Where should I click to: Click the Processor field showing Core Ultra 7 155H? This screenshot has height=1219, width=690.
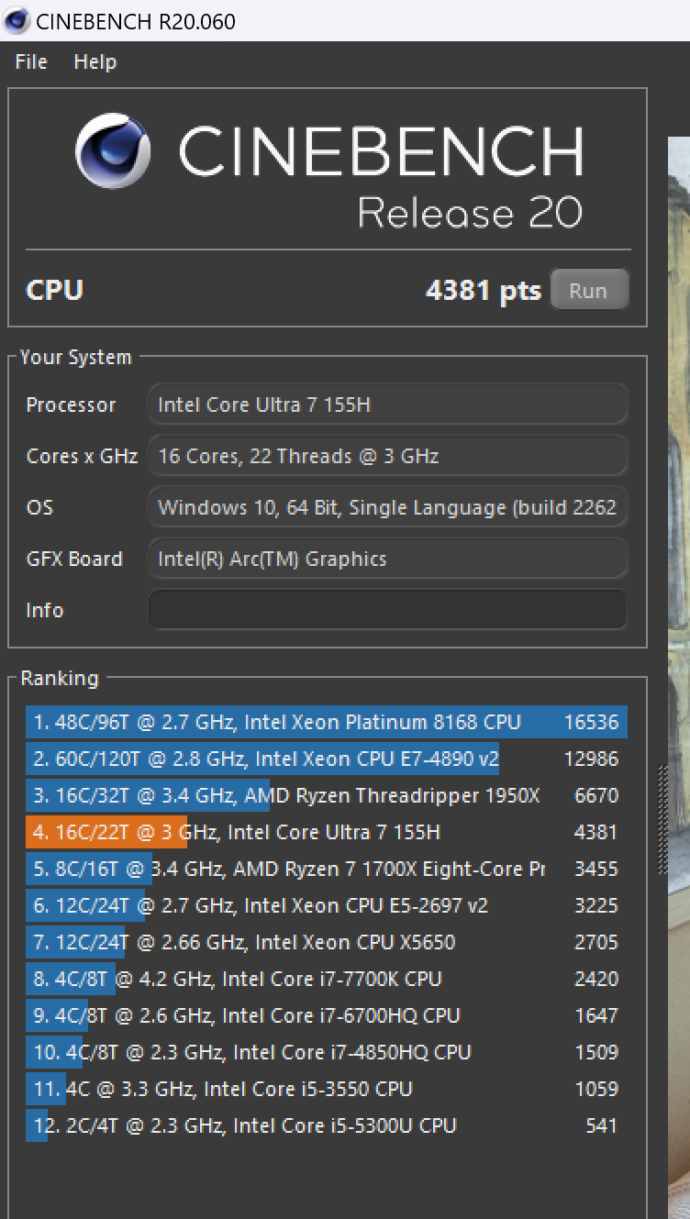coord(388,404)
